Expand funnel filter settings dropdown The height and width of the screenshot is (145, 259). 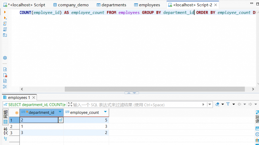(233, 104)
